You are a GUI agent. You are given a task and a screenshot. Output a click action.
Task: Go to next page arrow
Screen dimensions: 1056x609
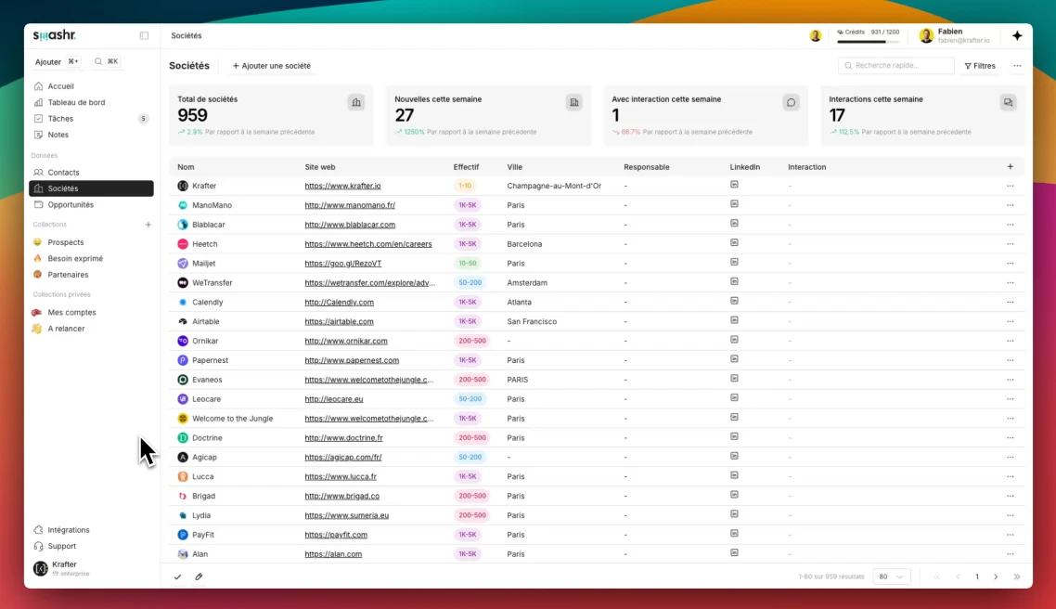(x=996, y=577)
